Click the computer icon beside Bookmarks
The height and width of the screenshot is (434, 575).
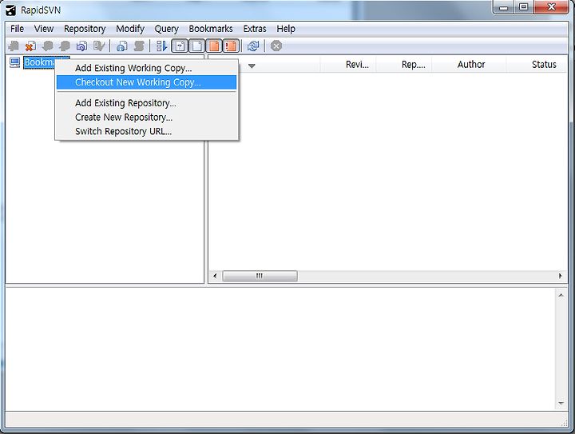click(x=14, y=62)
